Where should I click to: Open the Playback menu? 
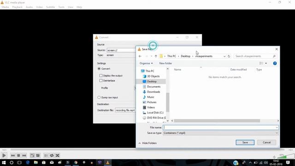pyautogui.click(x=18, y=7)
